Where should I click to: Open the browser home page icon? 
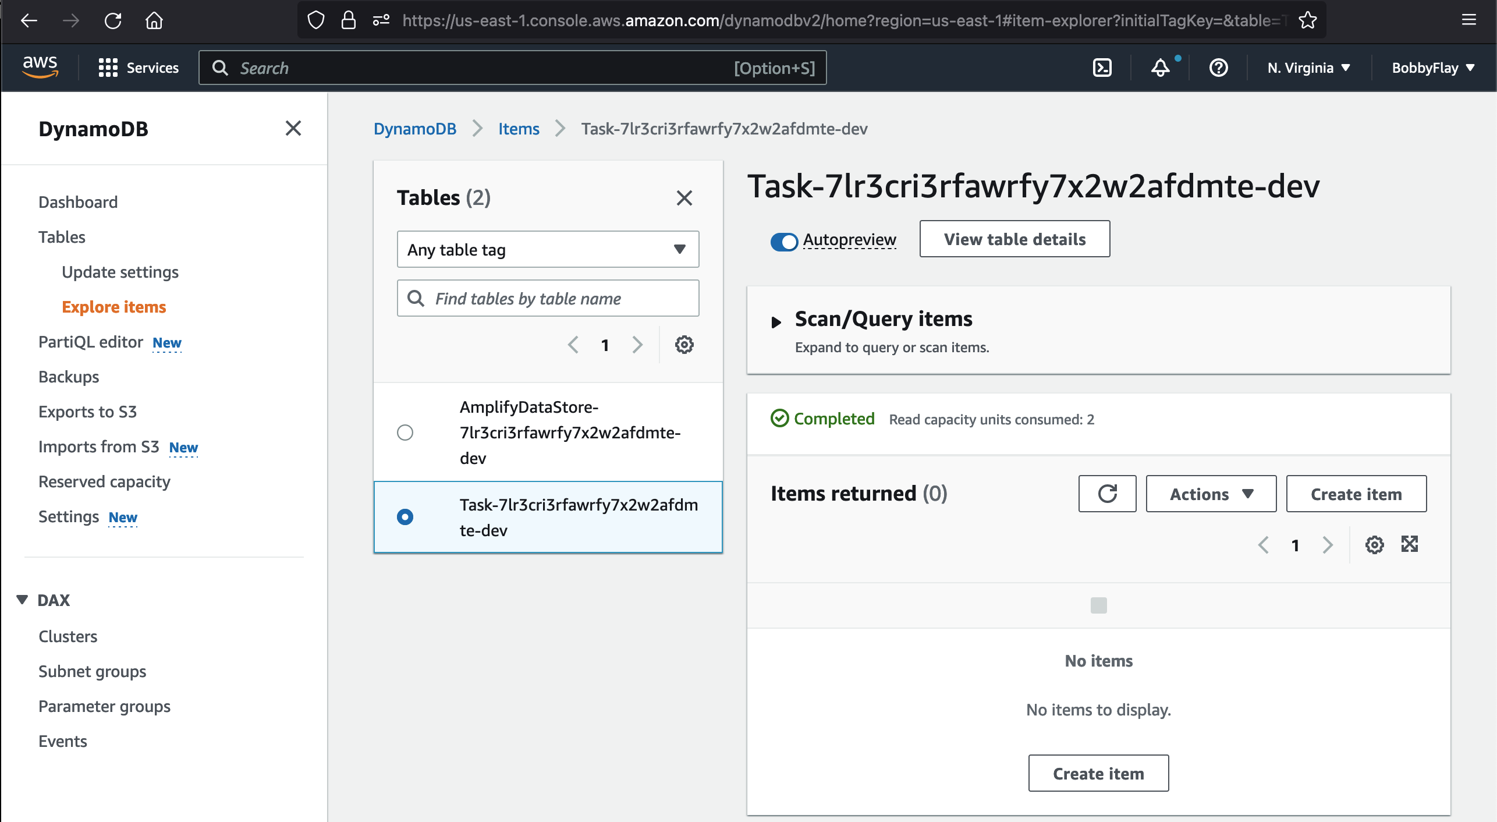pyautogui.click(x=154, y=21)
